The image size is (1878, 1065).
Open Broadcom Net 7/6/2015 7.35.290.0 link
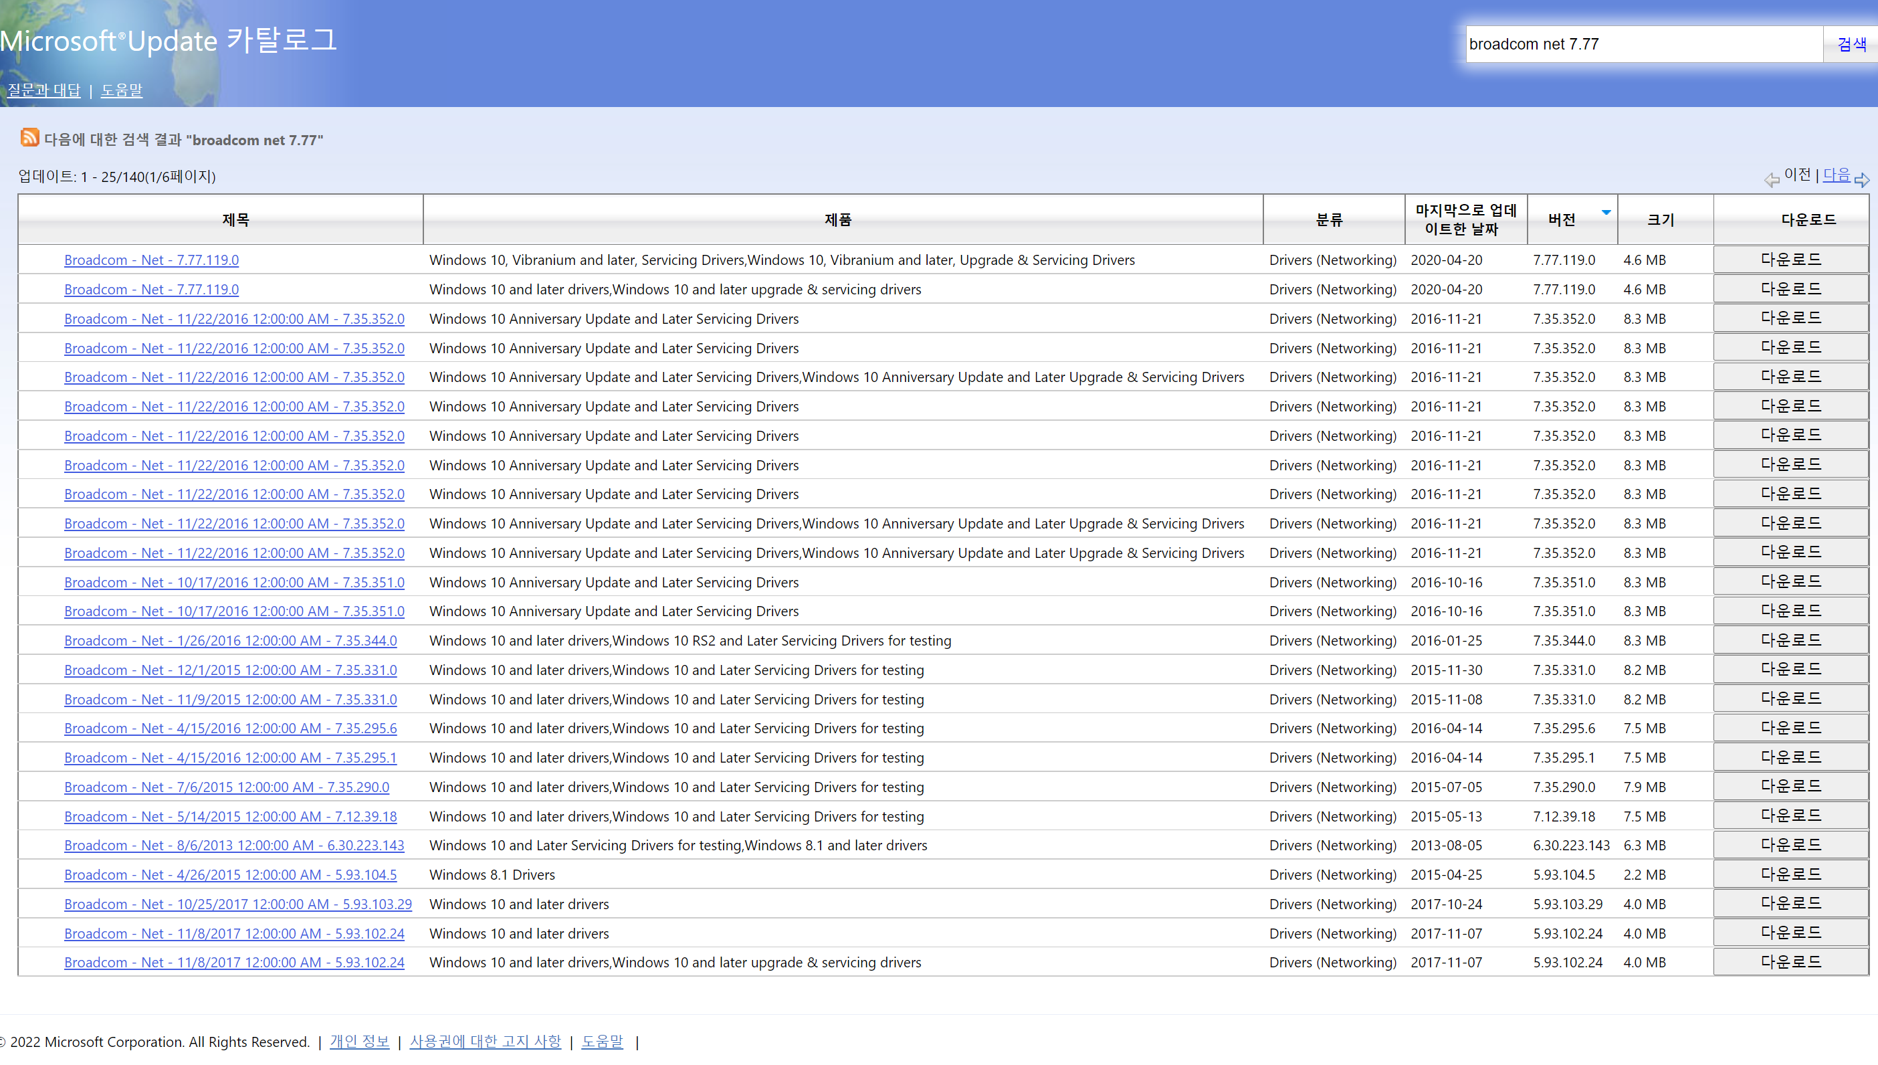[227, 787]
